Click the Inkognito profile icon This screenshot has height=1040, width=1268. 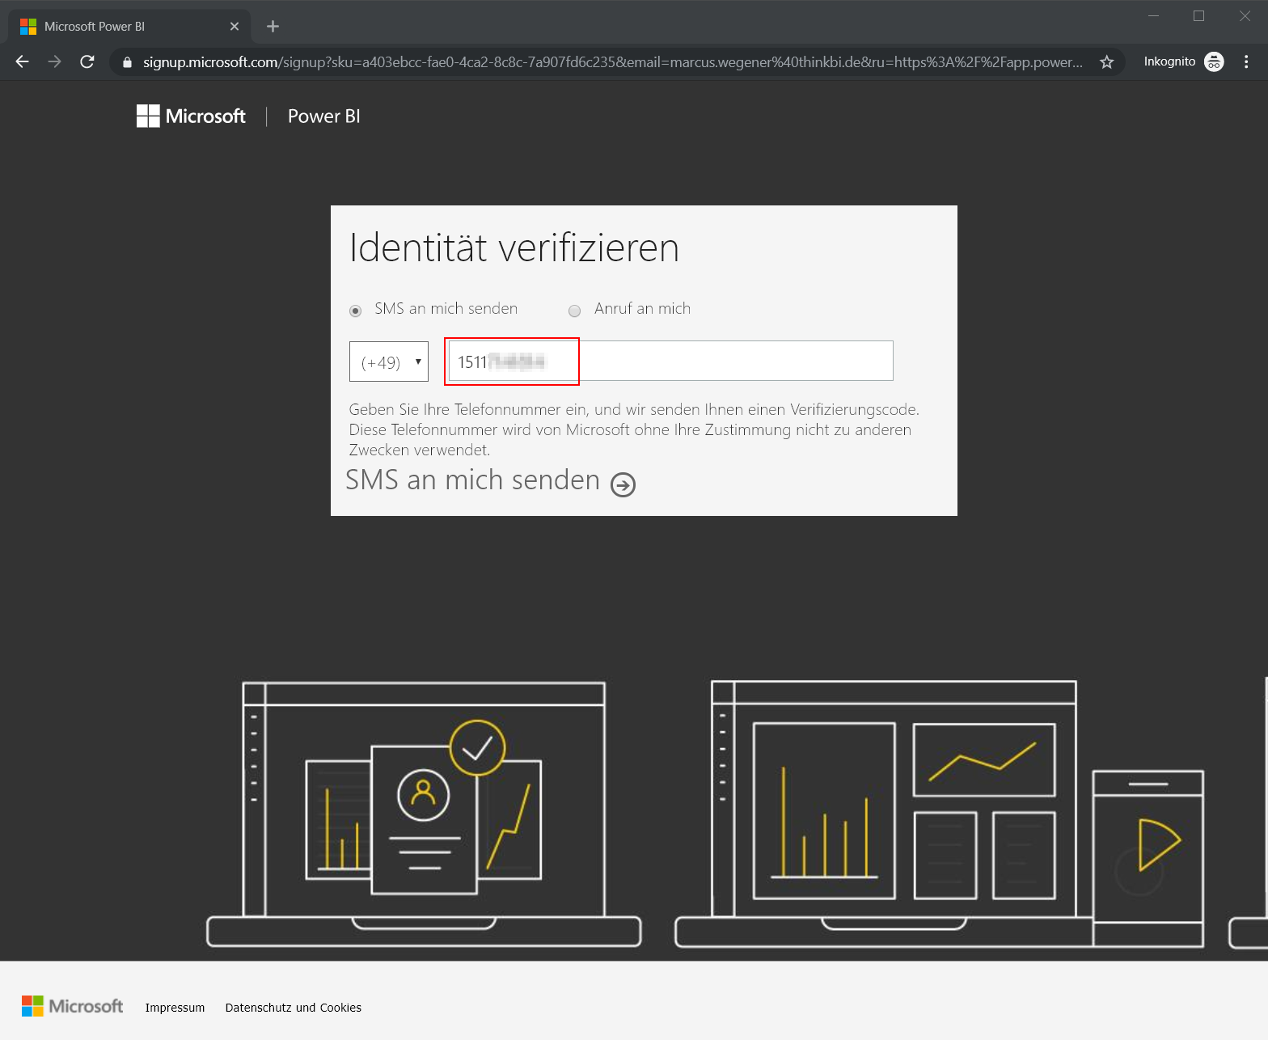1214,61
